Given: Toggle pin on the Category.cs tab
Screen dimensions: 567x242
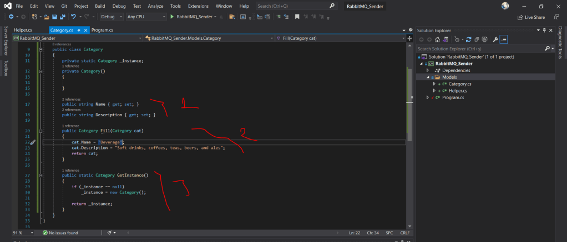Looking at the screenshot, I should (x=79, y=30).
